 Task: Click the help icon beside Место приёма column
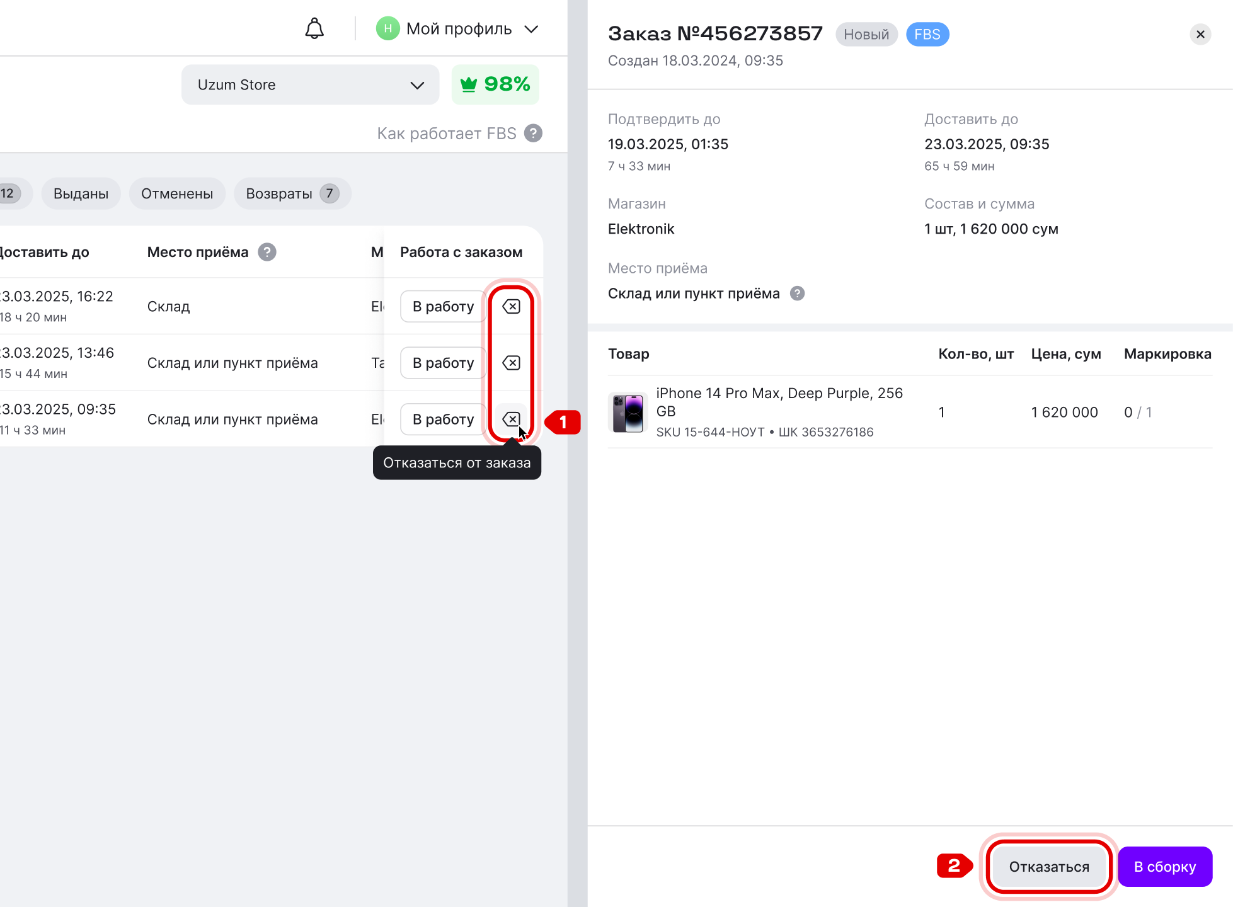[x=267, y=252]
